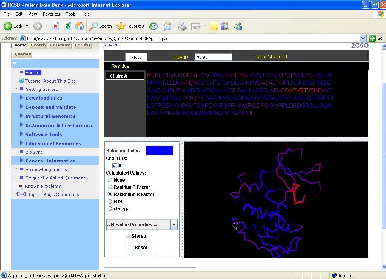This screenshot has width=386, height=279.
Task: Enable the Stereo checkbox
Action: [x=128, y=236]
